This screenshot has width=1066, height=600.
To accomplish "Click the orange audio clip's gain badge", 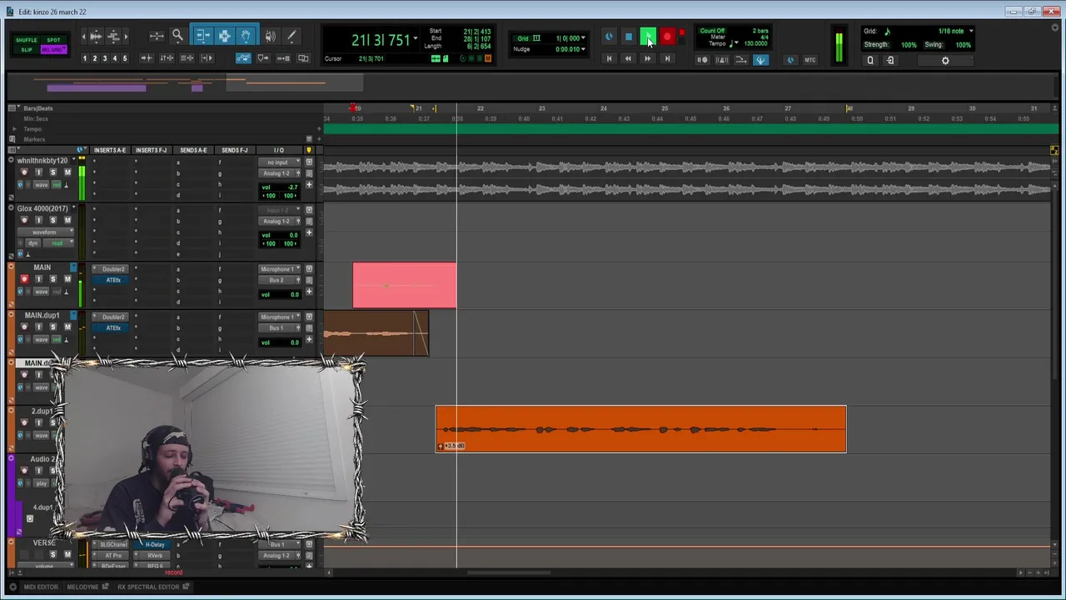I will click(x=452, y=446).
